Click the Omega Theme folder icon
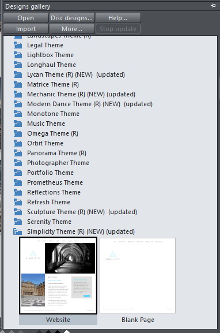220x333 pixels. 18,133
